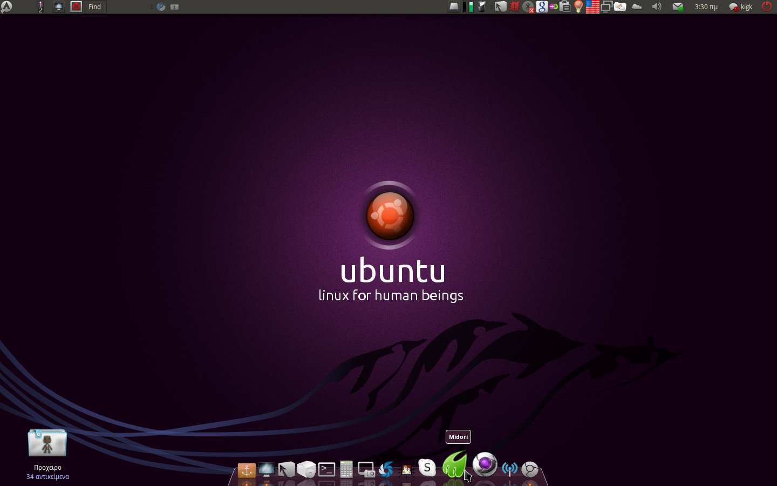The width and height of the screenshot is (777, 486).
Task: Open the Προχειρο folder on the desktop
Action: (47, 443)
